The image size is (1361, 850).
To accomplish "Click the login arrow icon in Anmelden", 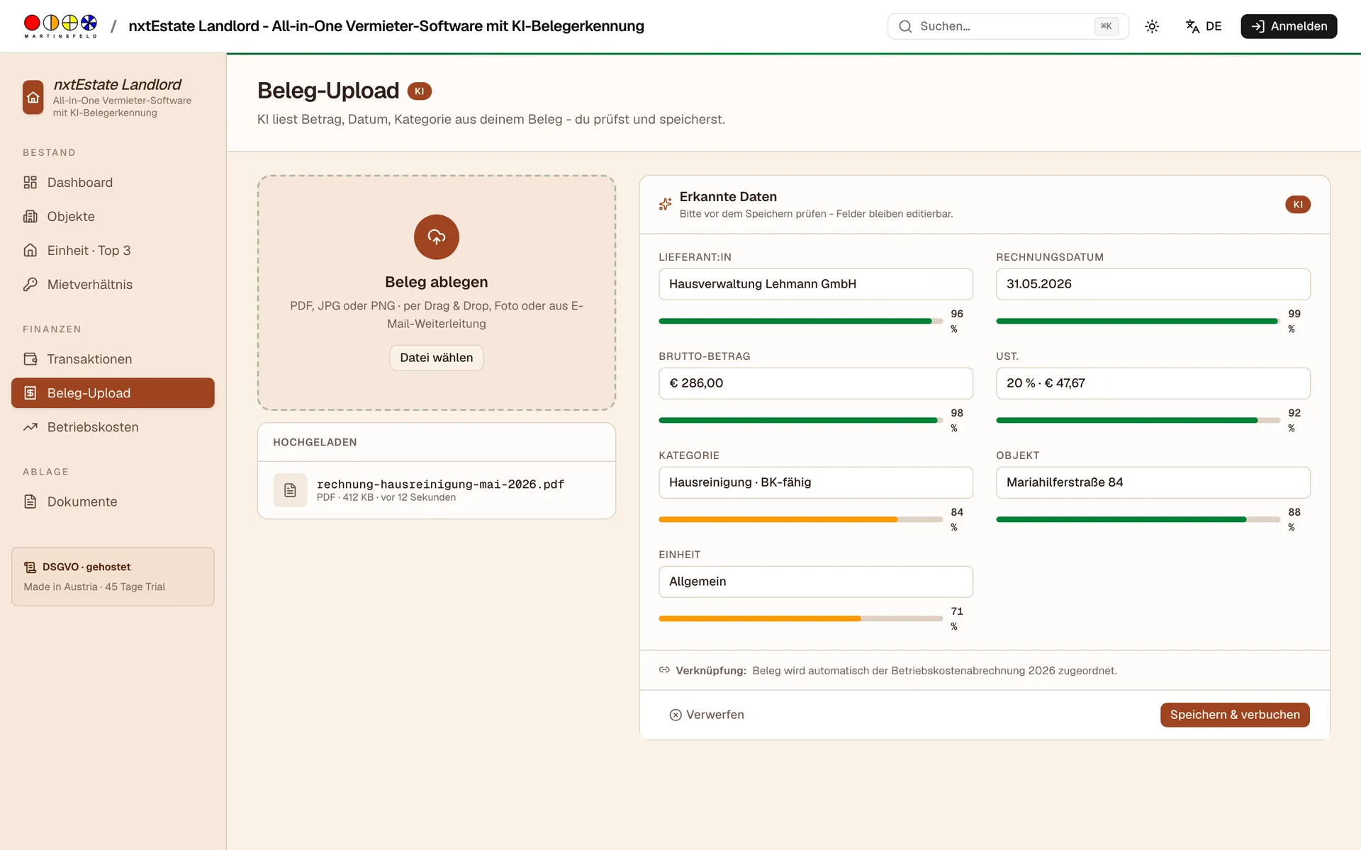I will tap(1258, 26).
